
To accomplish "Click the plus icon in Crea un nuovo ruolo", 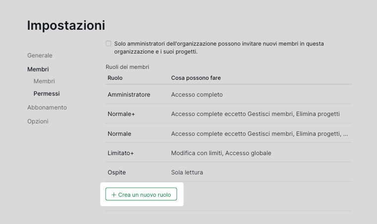I will coord(114,195).
